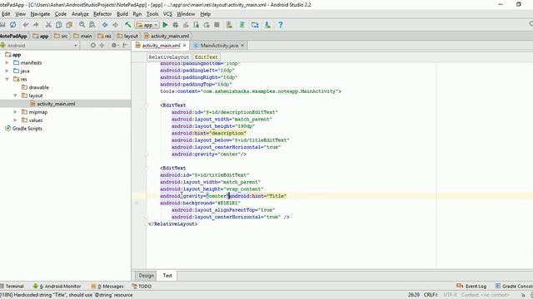Open the Navigate menu

pos(40,14)
